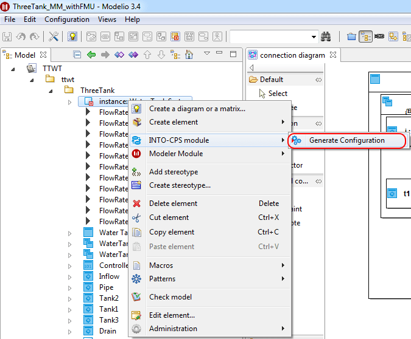The image size is (411, 339).
Task: Hide the palette with left arrow
Action: point(251,68)
